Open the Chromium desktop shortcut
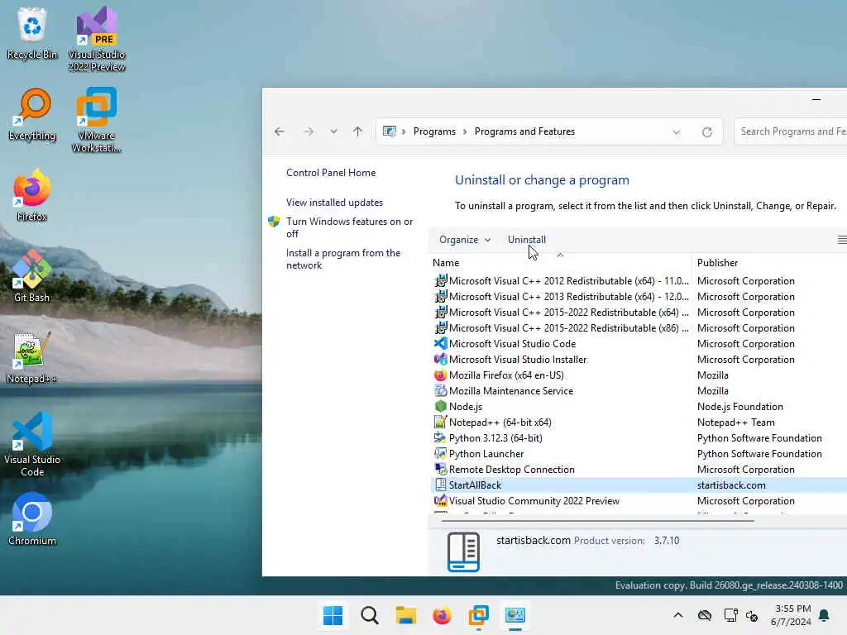Image resolution: width=847 pixels, height=635 pixels. (32, 519)
